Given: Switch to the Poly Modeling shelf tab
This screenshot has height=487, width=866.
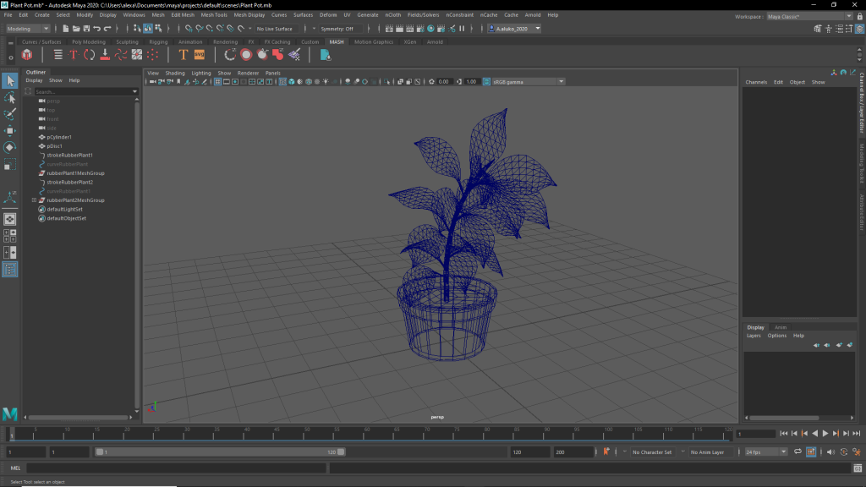Looking at the screenshot, I should 88,41.
